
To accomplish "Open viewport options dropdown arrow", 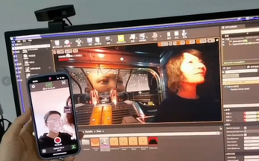I will (55, 52).
